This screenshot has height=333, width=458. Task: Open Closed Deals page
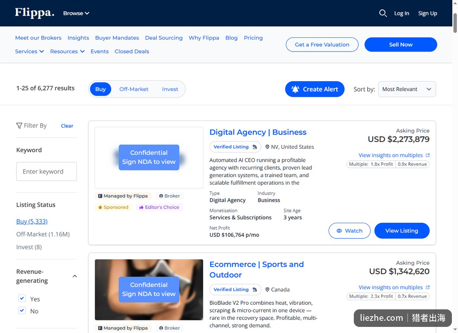[132, 51]
